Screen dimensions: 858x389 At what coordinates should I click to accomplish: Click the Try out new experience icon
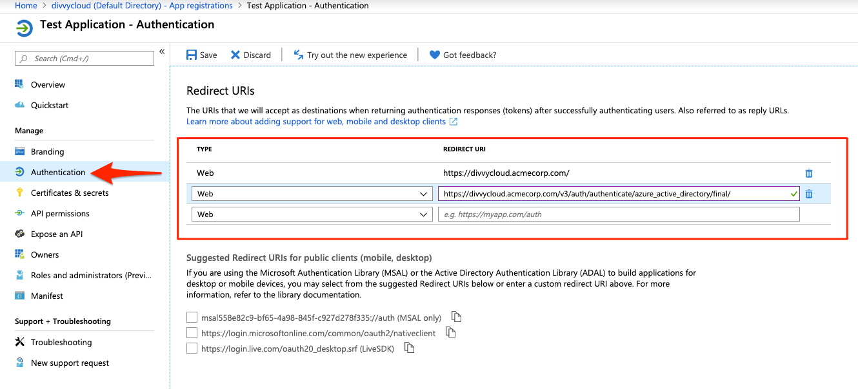(x=299, y=55)
